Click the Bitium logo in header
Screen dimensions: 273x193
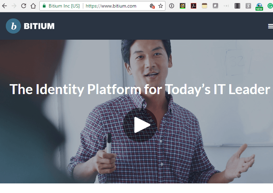[x=30, y=26]
